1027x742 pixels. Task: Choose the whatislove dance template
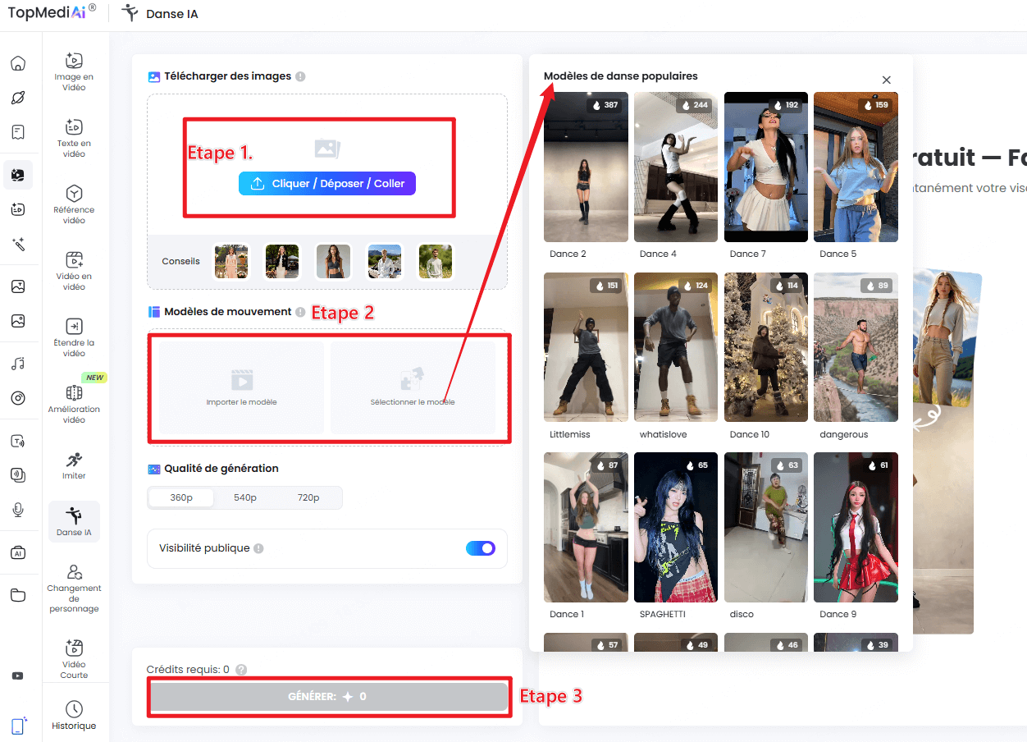point(675,347)
